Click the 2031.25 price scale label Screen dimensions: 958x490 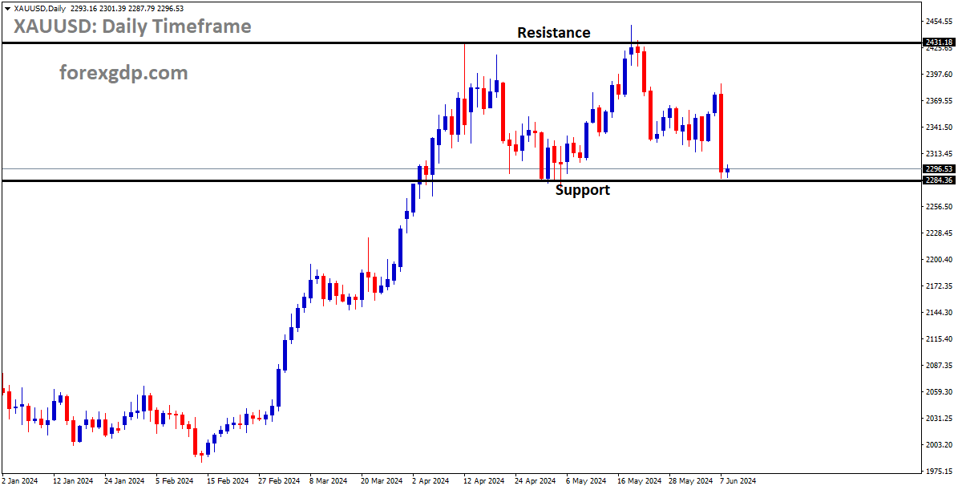pos(939,419)
